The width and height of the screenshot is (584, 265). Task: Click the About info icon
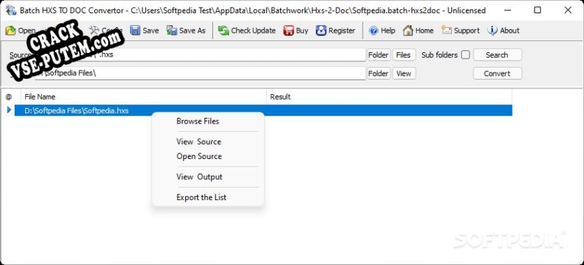(492, 31)
